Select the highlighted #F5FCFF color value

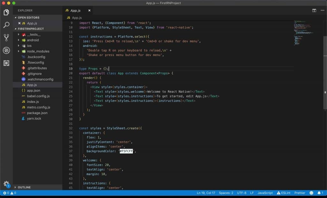[x=126, y=151]
